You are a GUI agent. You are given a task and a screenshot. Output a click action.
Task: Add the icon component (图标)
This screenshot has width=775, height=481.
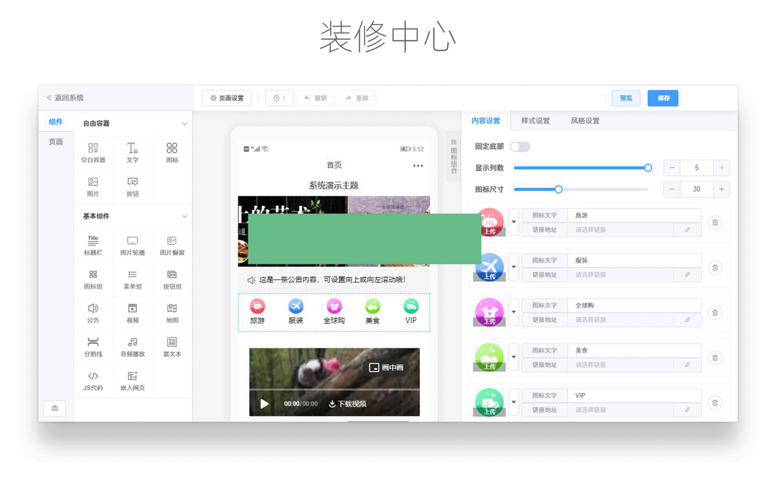(172, 153)
